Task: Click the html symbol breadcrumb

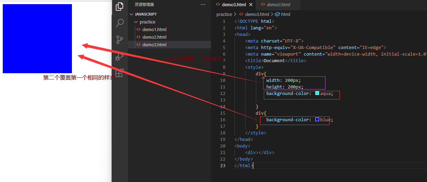Action: [x=286, y=14]
